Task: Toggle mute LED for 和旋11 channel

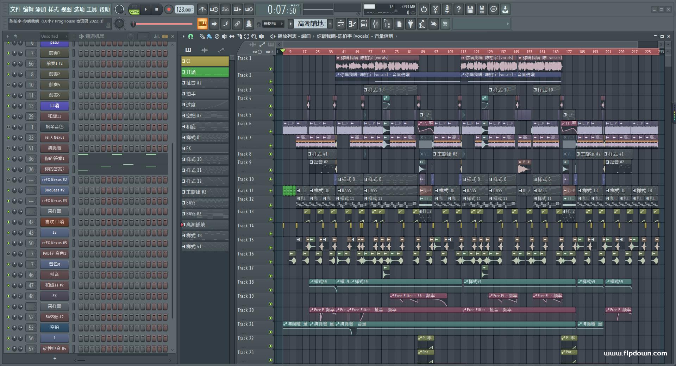Action: click(8, 116)
